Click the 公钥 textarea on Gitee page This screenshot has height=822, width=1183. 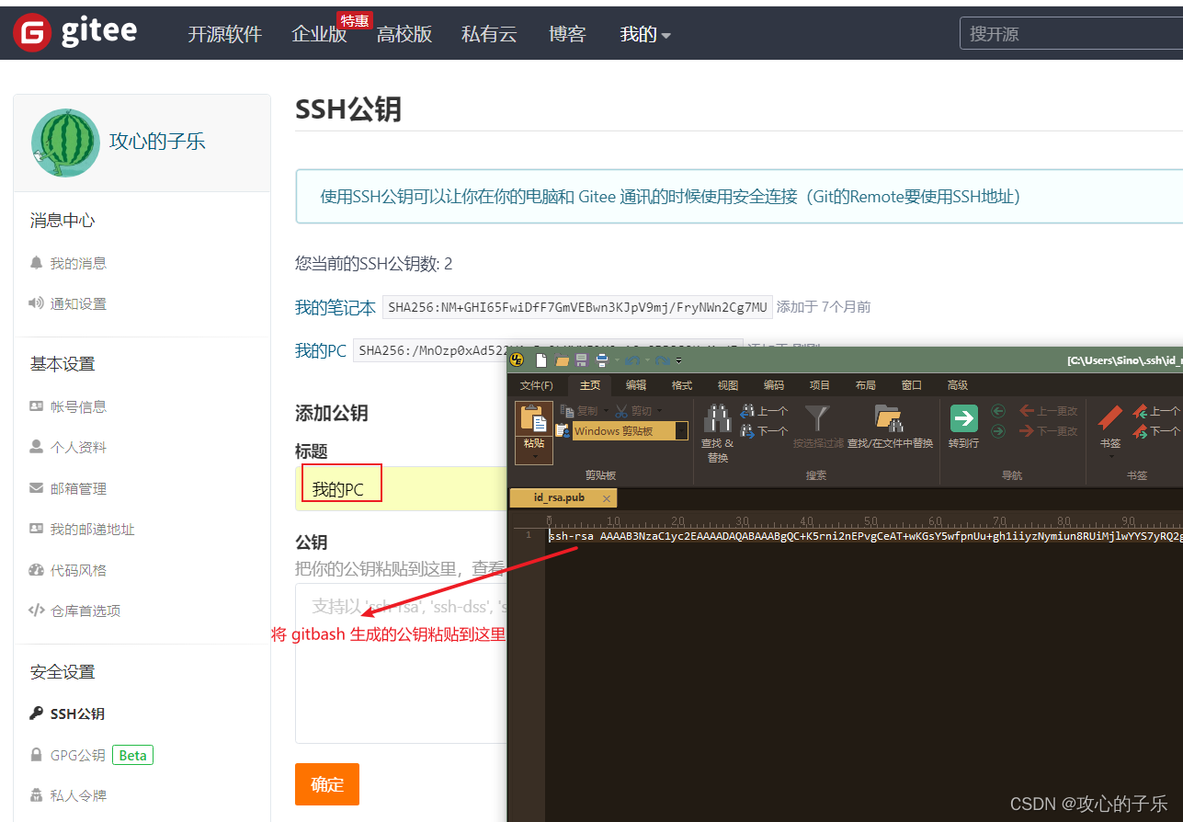[x=402, y=663]
